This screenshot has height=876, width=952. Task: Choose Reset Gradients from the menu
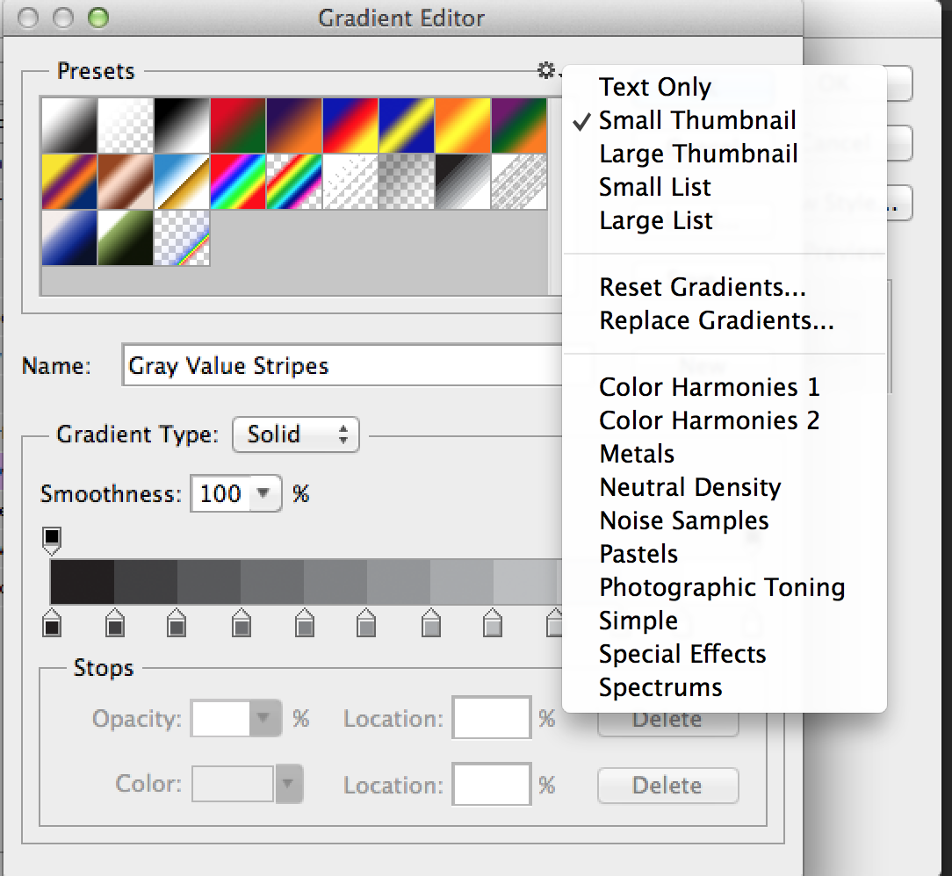tap(703, 287)
